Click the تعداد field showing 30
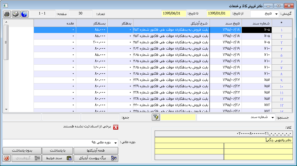The height and width of the screenshot is (166, 297). tap(81, 13)
